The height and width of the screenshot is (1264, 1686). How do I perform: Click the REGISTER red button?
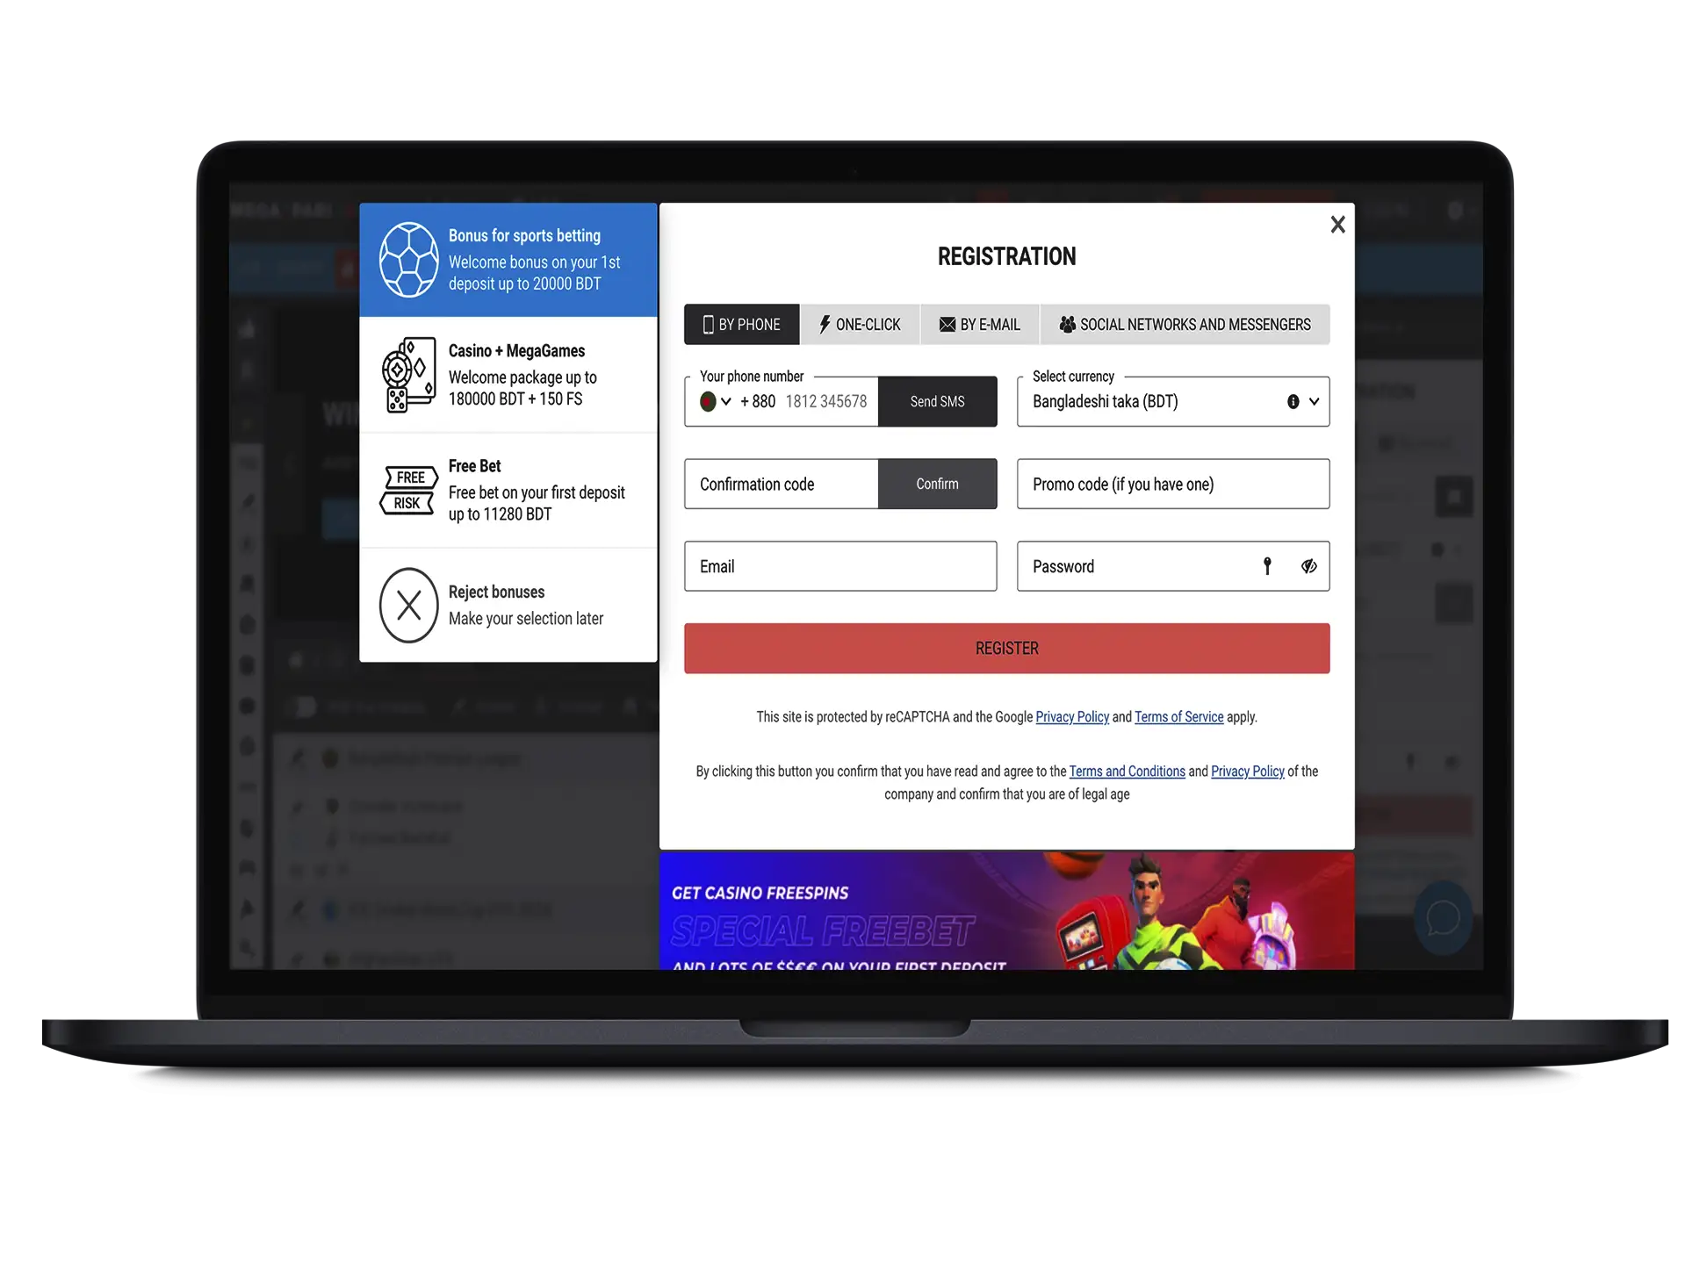point(1005,648)
